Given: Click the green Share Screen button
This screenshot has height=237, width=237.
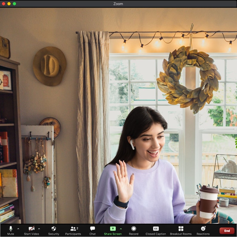Looking at the screenshot, I should (113, 230).
